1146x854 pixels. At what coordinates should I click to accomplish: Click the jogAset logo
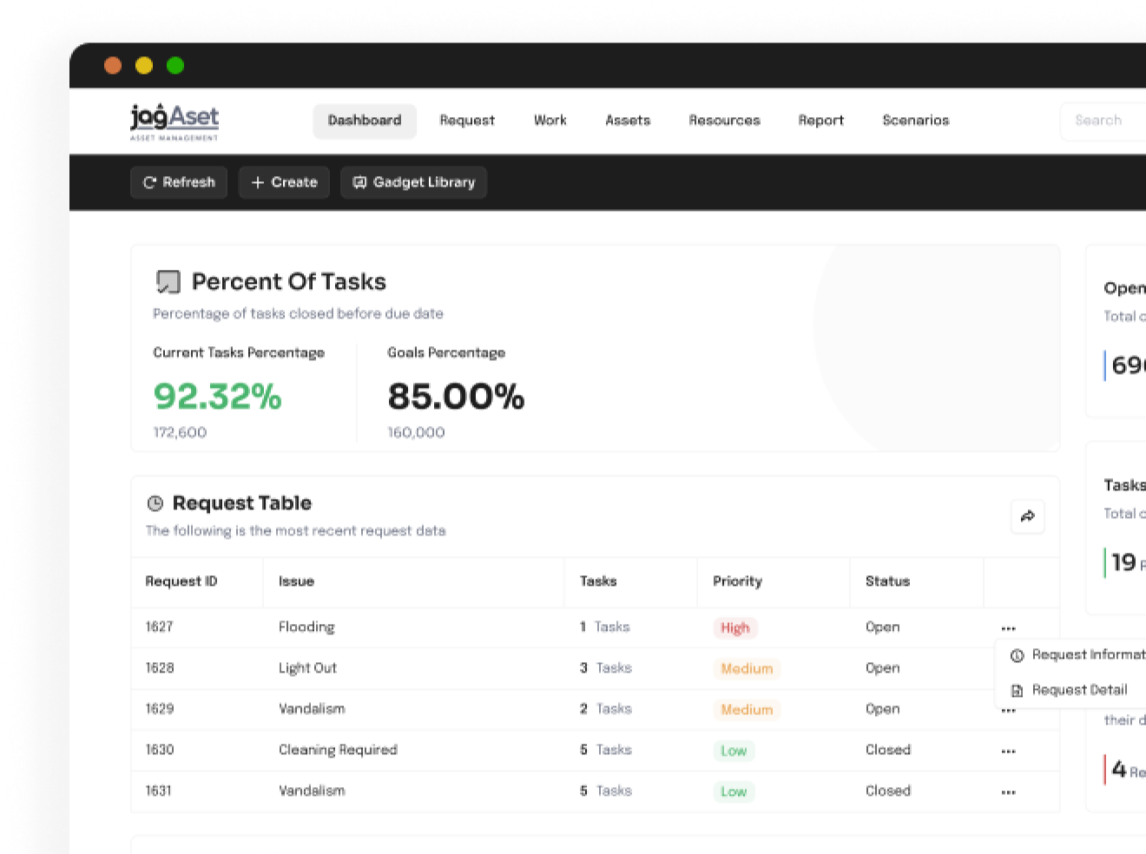tap(175, 122)
